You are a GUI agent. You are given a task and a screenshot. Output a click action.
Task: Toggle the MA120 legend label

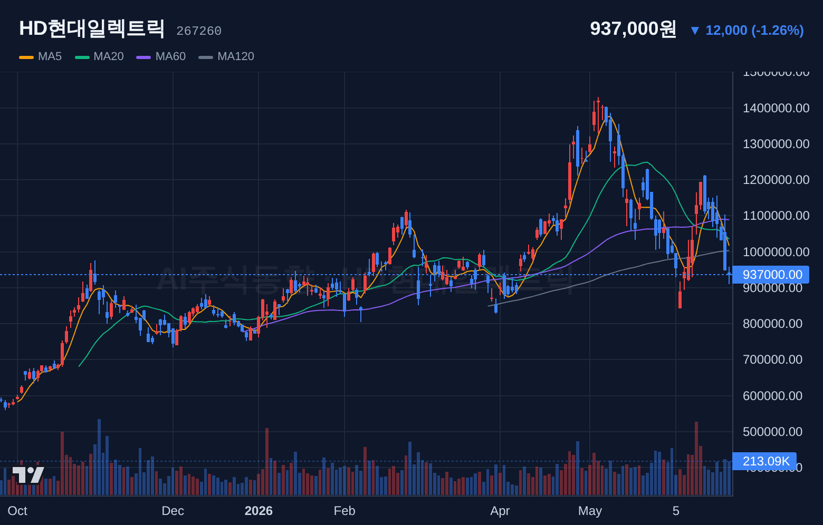pyautogui.click(x=236, y=56)
